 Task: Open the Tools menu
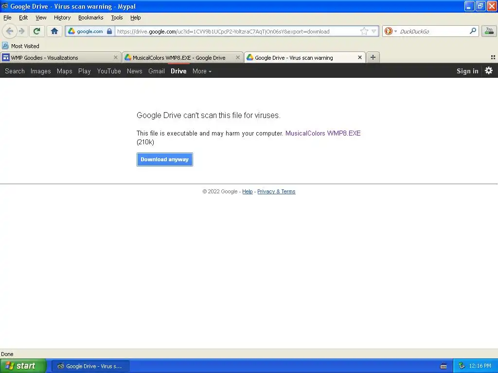pyautogui.click(x=117, y=17)
